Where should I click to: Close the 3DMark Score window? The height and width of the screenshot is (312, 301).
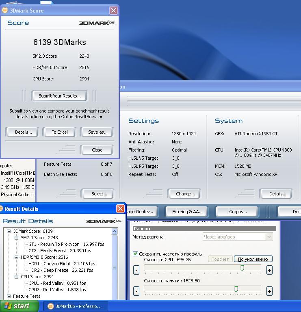click(113, 10)
